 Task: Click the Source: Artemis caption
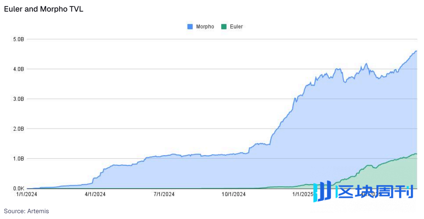tap(27, 211)
